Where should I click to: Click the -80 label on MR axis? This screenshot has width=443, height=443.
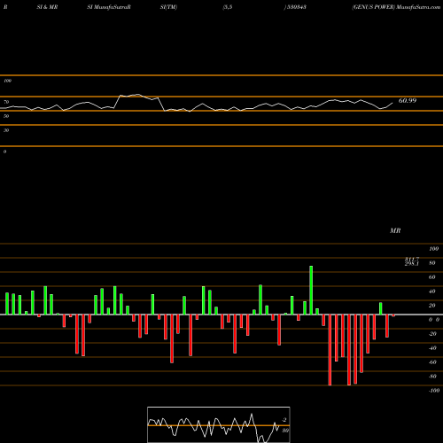point(432,377)
